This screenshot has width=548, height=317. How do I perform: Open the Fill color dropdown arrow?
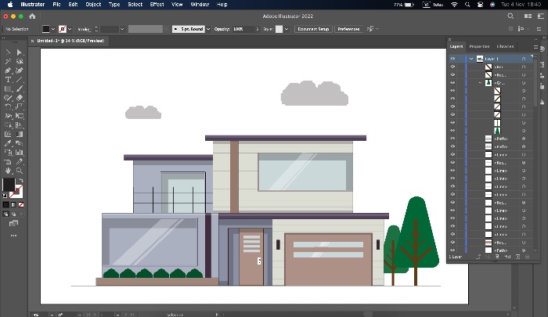point(53,29)
